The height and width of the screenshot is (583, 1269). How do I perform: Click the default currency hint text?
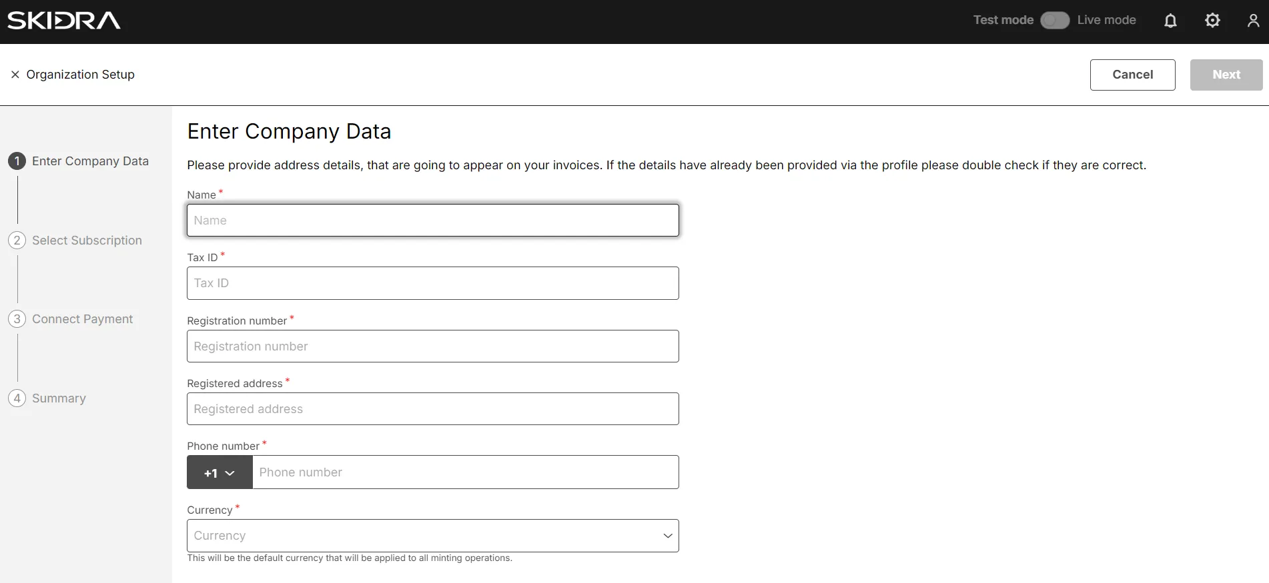(350, 558)
